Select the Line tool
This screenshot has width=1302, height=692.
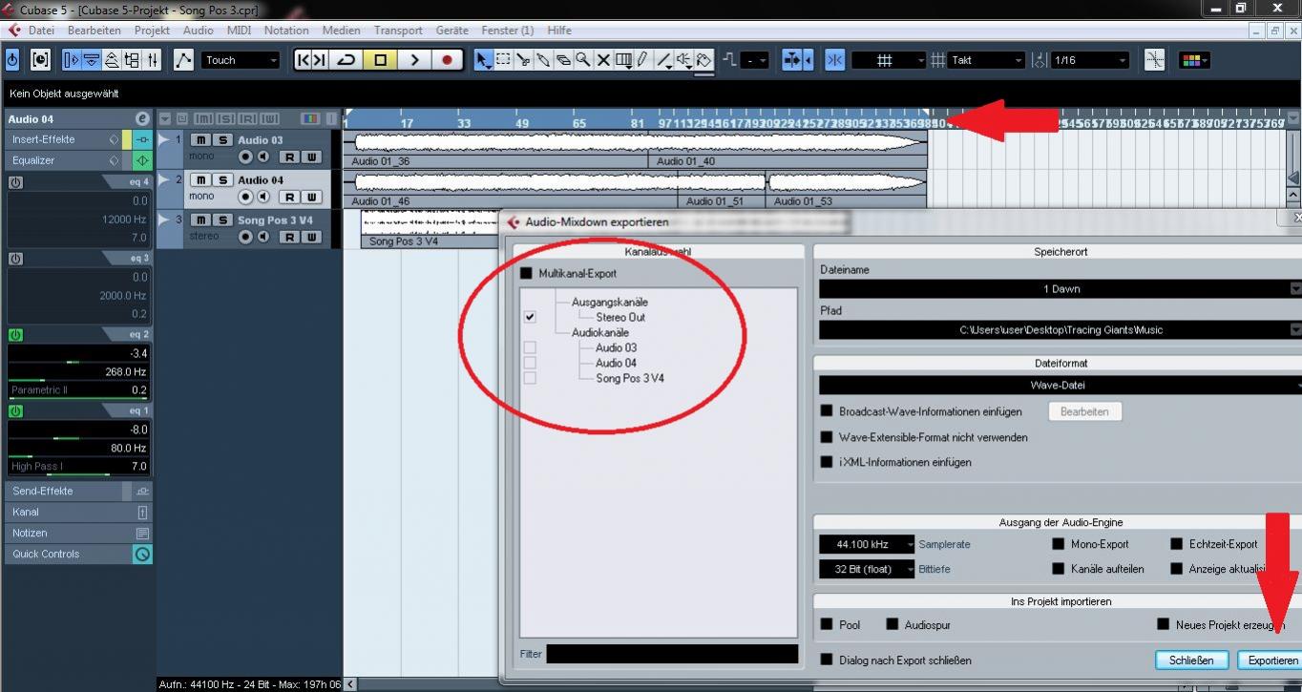664,60
